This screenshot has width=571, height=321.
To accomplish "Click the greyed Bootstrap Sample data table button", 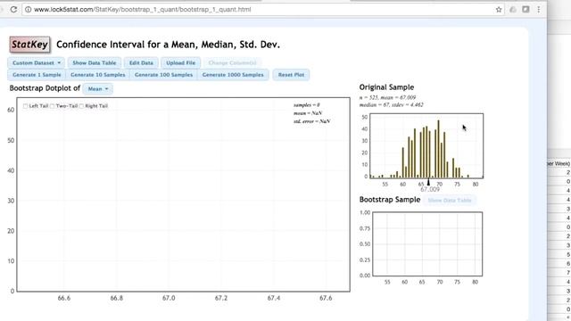I will click(x=450, y=200).
